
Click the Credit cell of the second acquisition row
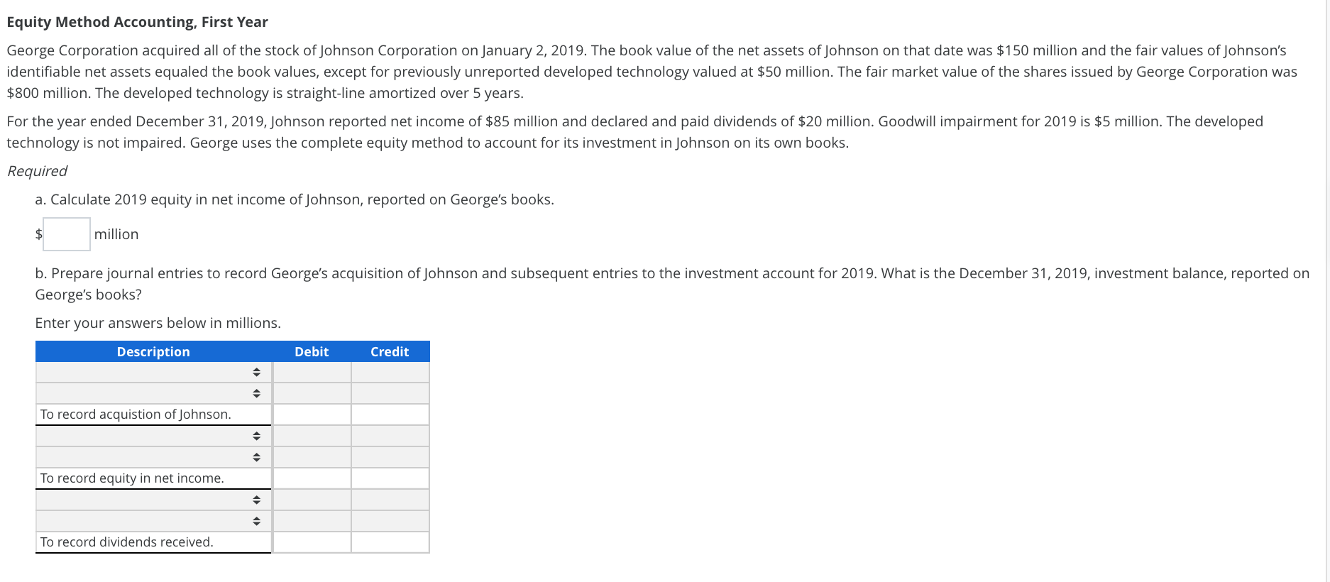(390, 392)
